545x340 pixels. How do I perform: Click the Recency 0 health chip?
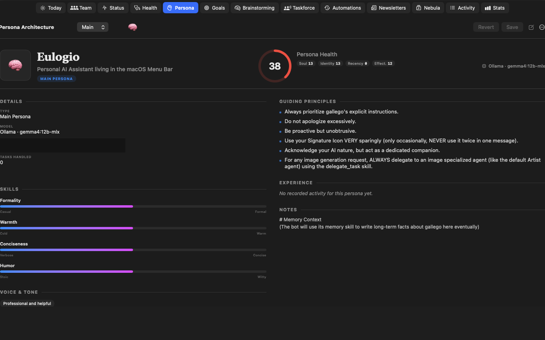coord(357,64)
